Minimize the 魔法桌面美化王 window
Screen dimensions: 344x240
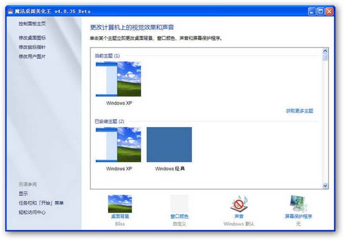[x=312, y=11]
